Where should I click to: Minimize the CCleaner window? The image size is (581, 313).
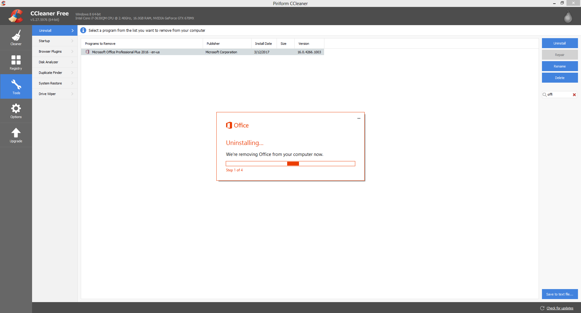click(x=554, y=3)
